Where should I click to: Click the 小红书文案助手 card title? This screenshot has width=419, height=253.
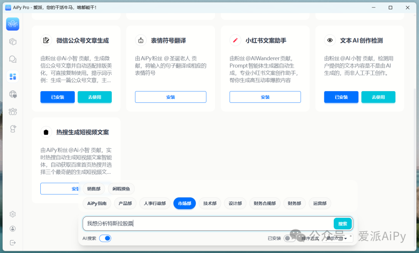pyautogui.click(x=266, y=41)
